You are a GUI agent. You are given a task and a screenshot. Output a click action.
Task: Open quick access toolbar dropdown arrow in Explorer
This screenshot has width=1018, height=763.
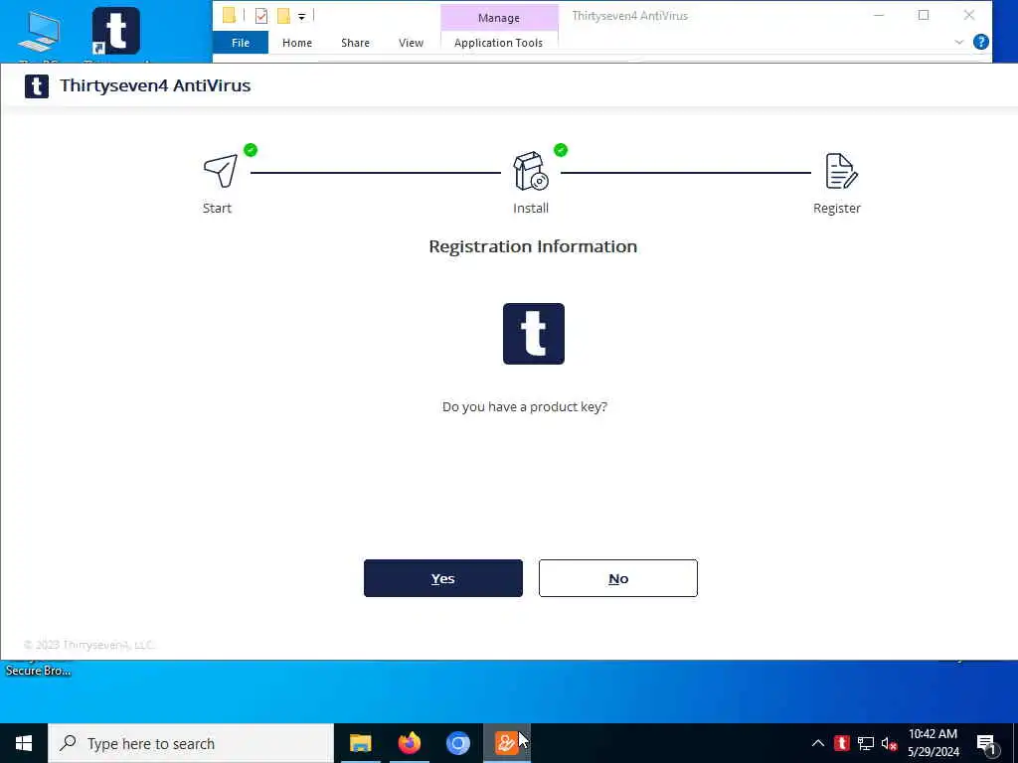pos(302,16)
